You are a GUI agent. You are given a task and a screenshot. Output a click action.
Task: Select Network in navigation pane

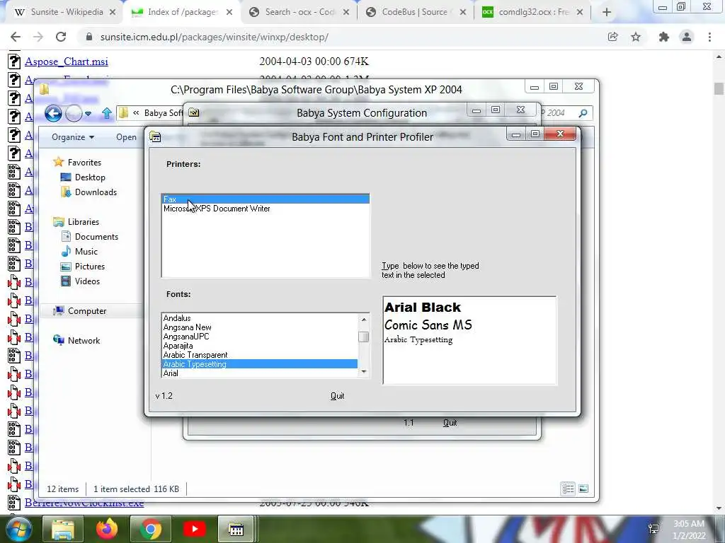pyautogui.click(x=76, y=341)
